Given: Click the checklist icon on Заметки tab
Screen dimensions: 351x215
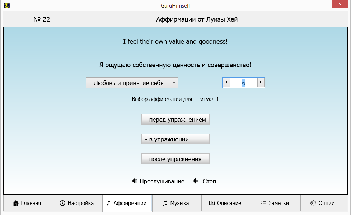Looking at the screenshot, I should coord(263,203).
